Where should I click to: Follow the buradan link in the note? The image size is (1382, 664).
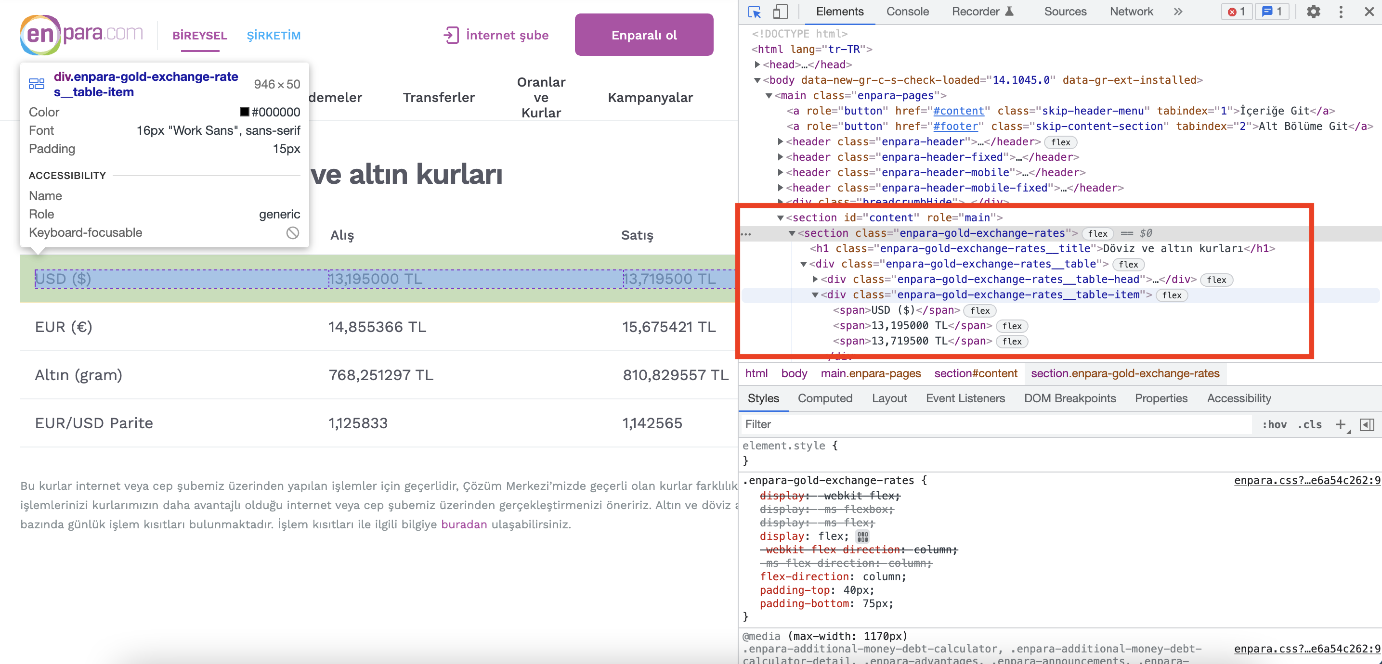pyautogui.click(x=464, y=524)
